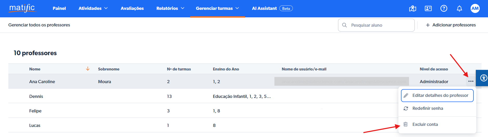Open the ID card icon in header

pos(428,9)
